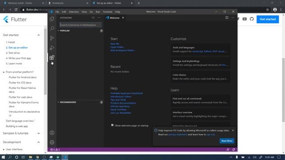Collapse the Get started sidebar section

coord(39,35)
